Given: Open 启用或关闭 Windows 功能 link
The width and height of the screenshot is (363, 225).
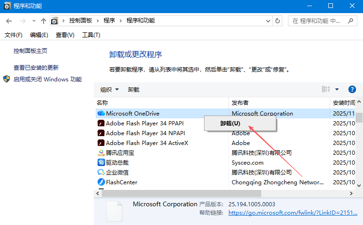Looking at the screenshot, I should pyautogui.click(x=47, y=79).
